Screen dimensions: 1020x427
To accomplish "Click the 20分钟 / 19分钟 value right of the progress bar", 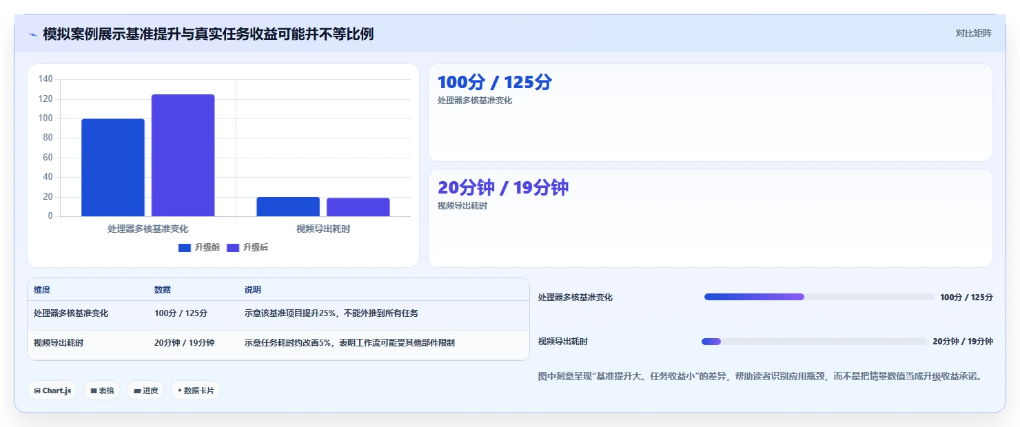I will point(963,342).
